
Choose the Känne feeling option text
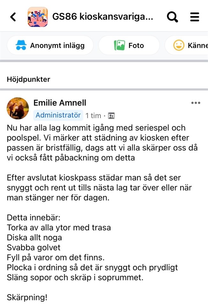click(198, 46)
